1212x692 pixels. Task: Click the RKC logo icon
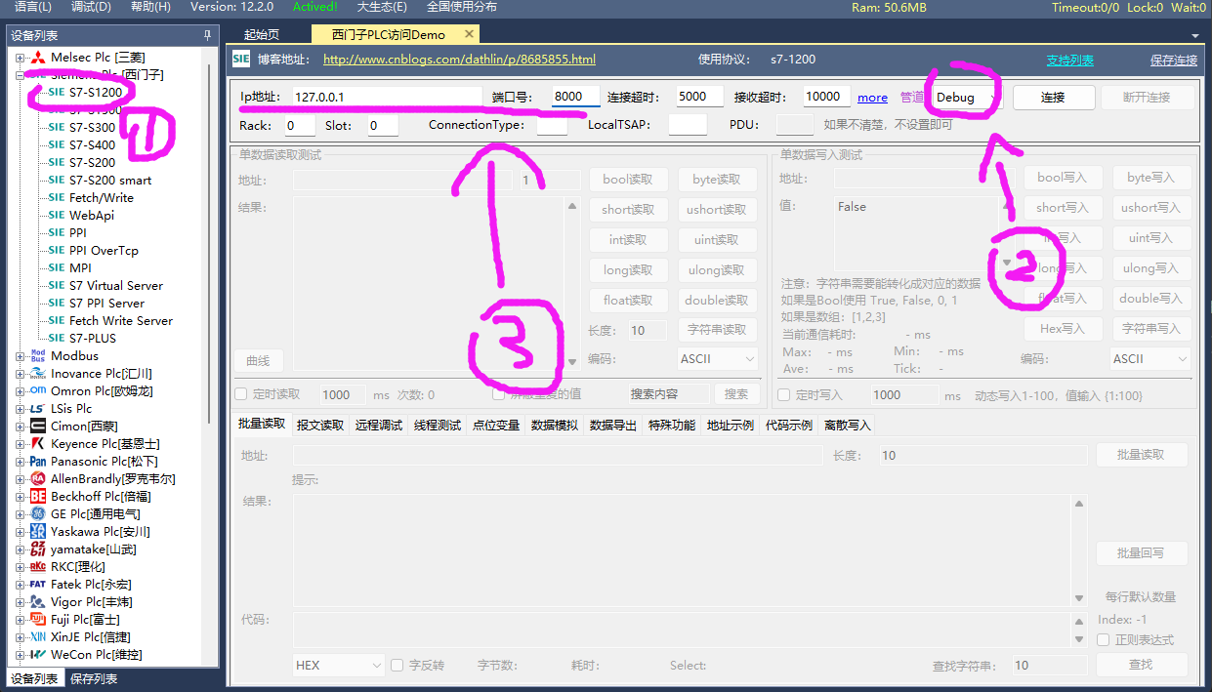tap(38, 566)
